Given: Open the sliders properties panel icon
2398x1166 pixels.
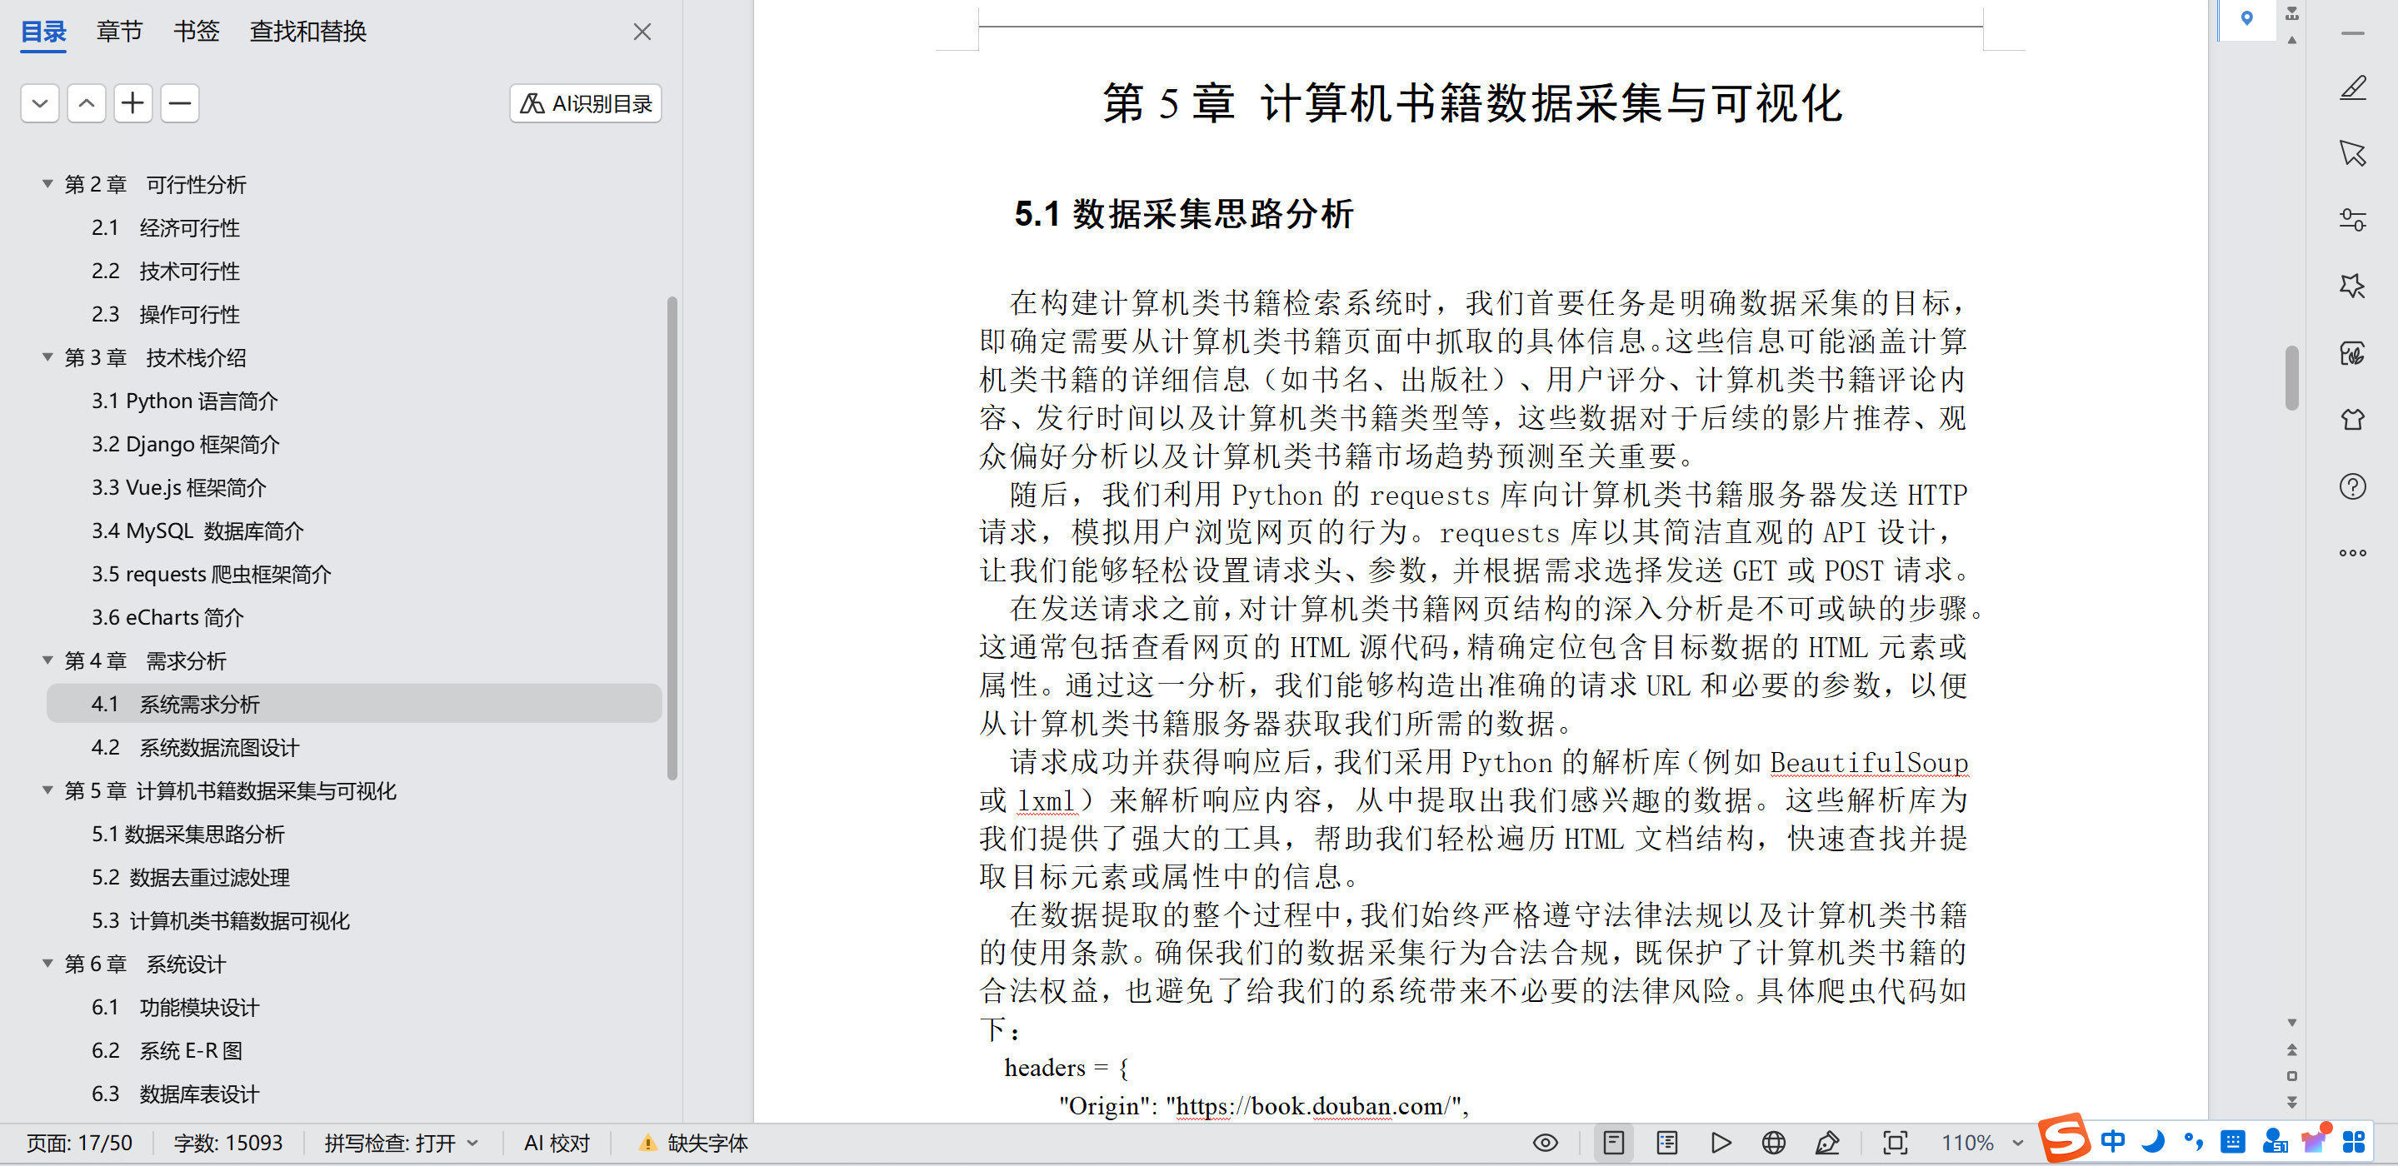Looking at the screenshot, I should coord(2352,220).
